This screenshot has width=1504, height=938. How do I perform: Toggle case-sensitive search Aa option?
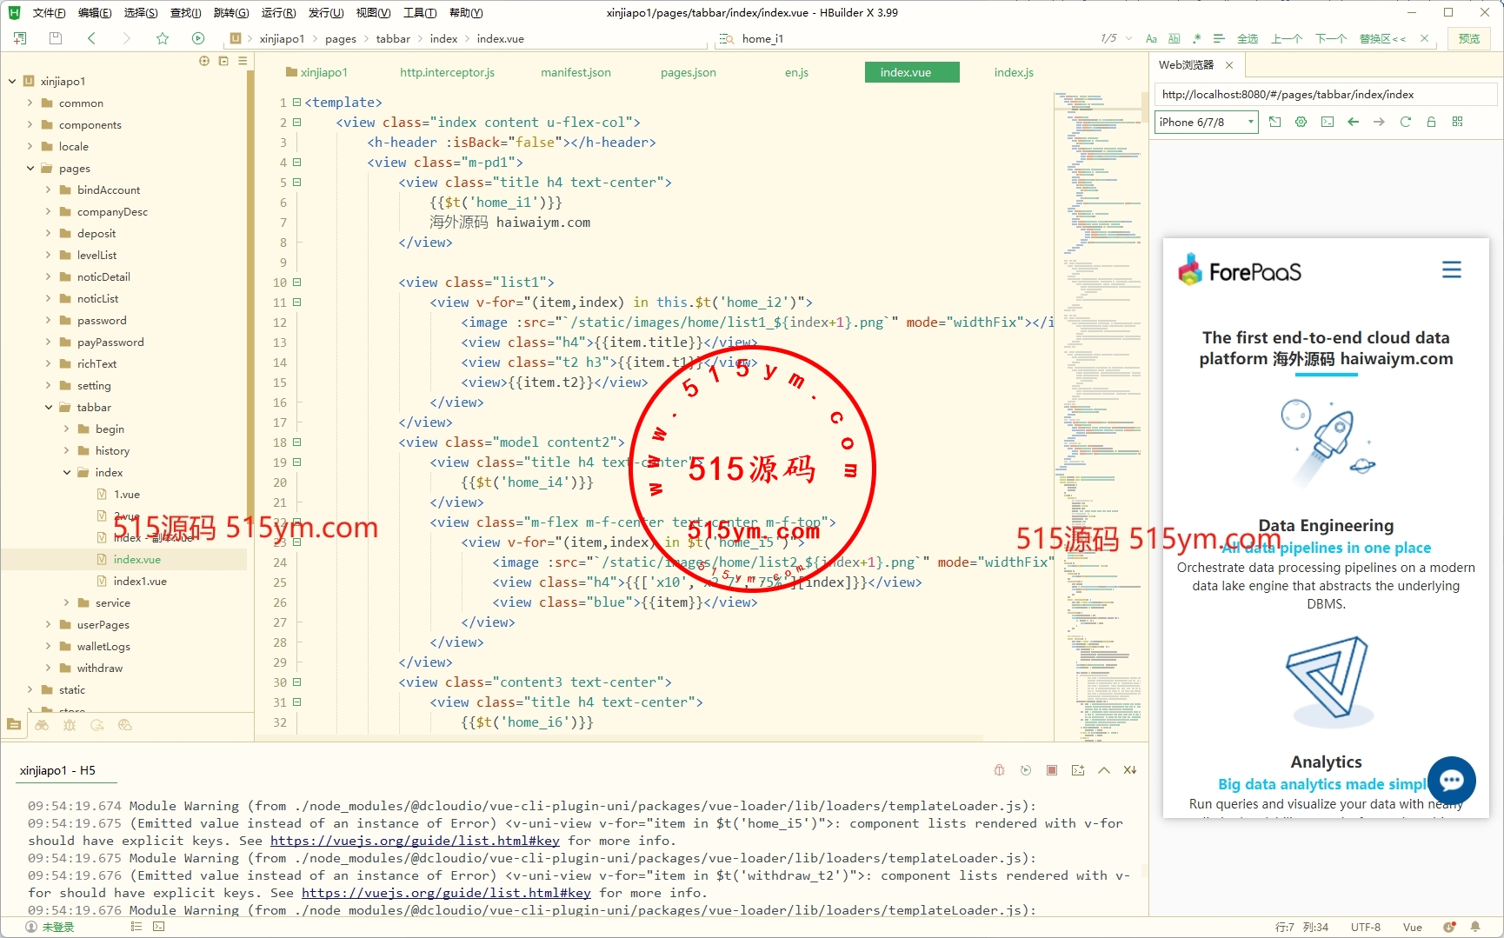[1151, 38]
